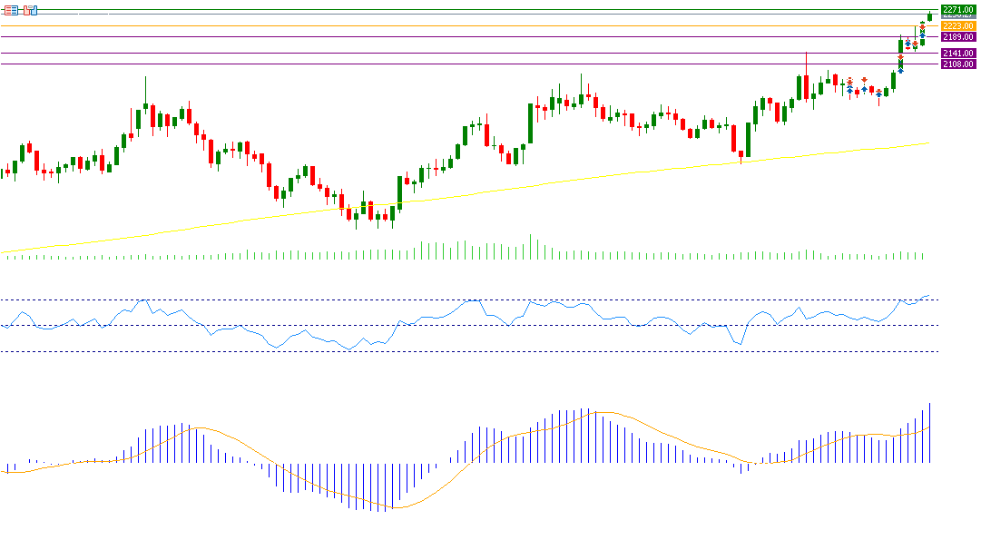
Task: Select the purple 2141.00 price label
Action: [x=957, y=54]
